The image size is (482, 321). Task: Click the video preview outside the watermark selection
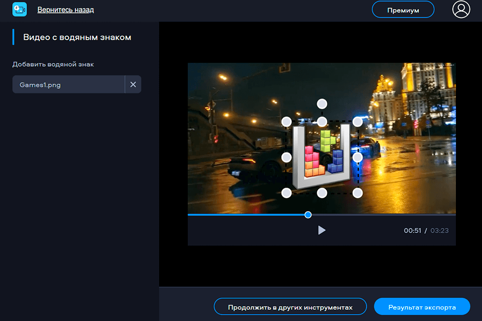coord(226,90)
